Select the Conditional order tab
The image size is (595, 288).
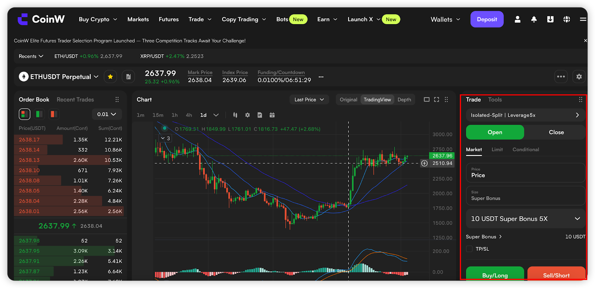click(x=525, y=149)
